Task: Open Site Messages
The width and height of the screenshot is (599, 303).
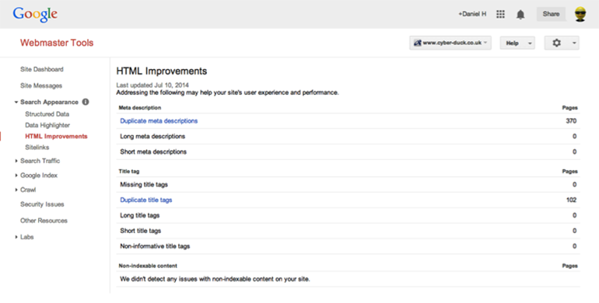Action: pyautogui.click(x=41, y=86)
